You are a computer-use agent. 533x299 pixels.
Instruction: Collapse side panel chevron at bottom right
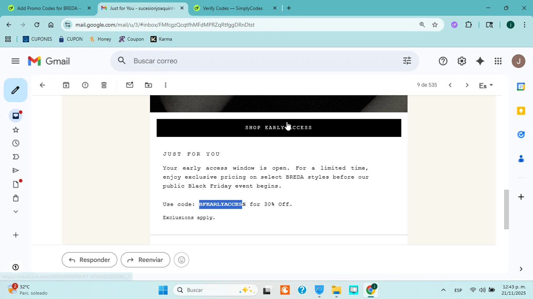521,269
